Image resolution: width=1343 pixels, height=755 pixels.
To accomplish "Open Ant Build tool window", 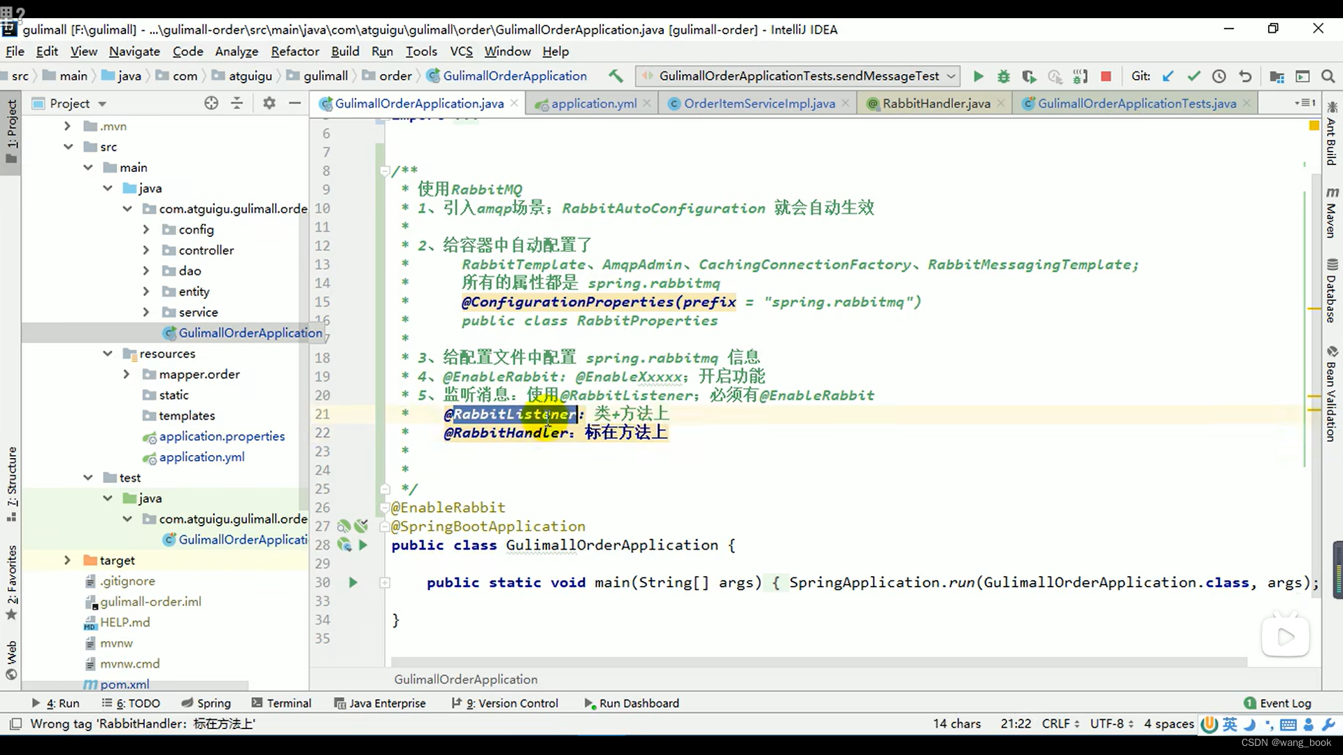I will click(1332, 133).
